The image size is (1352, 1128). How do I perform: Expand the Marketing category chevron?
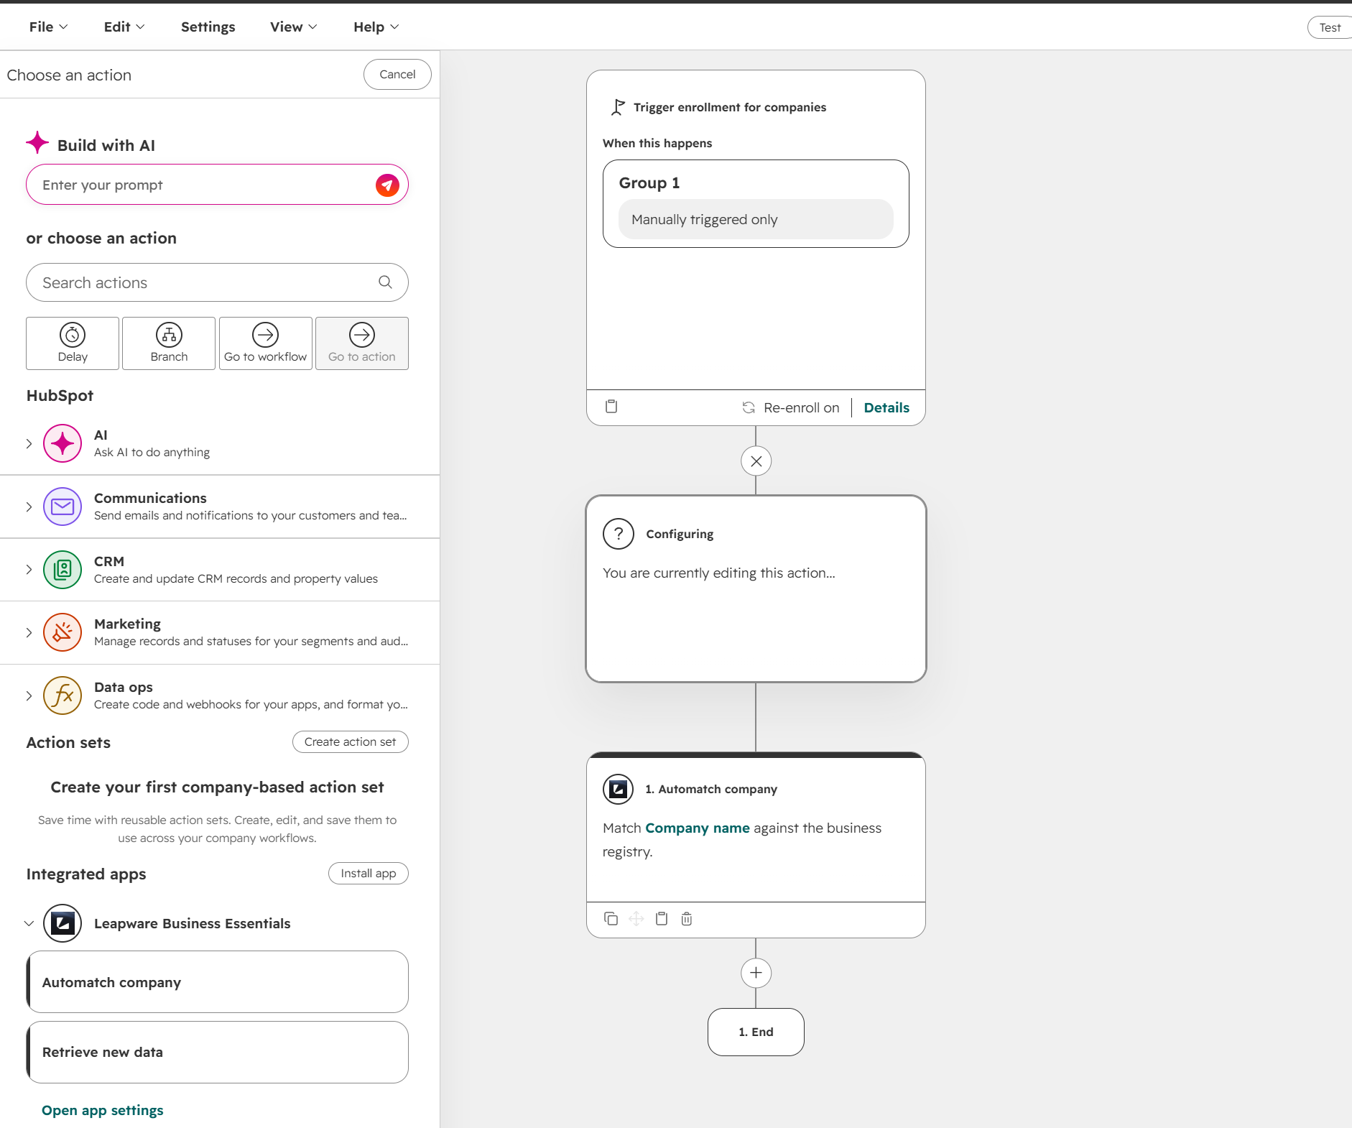(29, 633)
